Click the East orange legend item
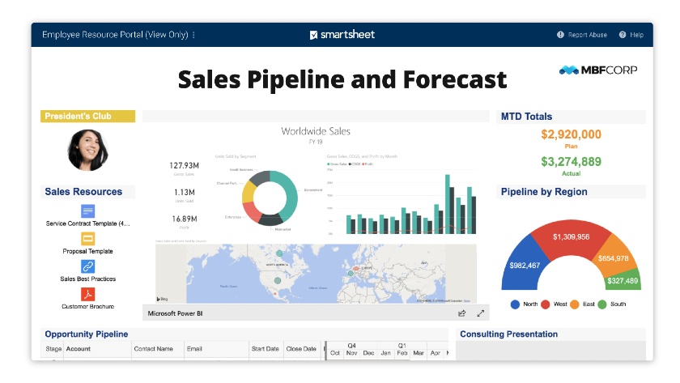680x383 pixels. tap(582, 304)
